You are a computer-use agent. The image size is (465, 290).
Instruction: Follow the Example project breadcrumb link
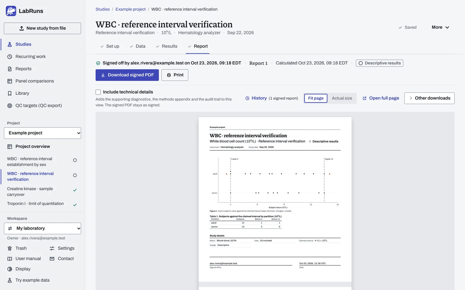130,9
